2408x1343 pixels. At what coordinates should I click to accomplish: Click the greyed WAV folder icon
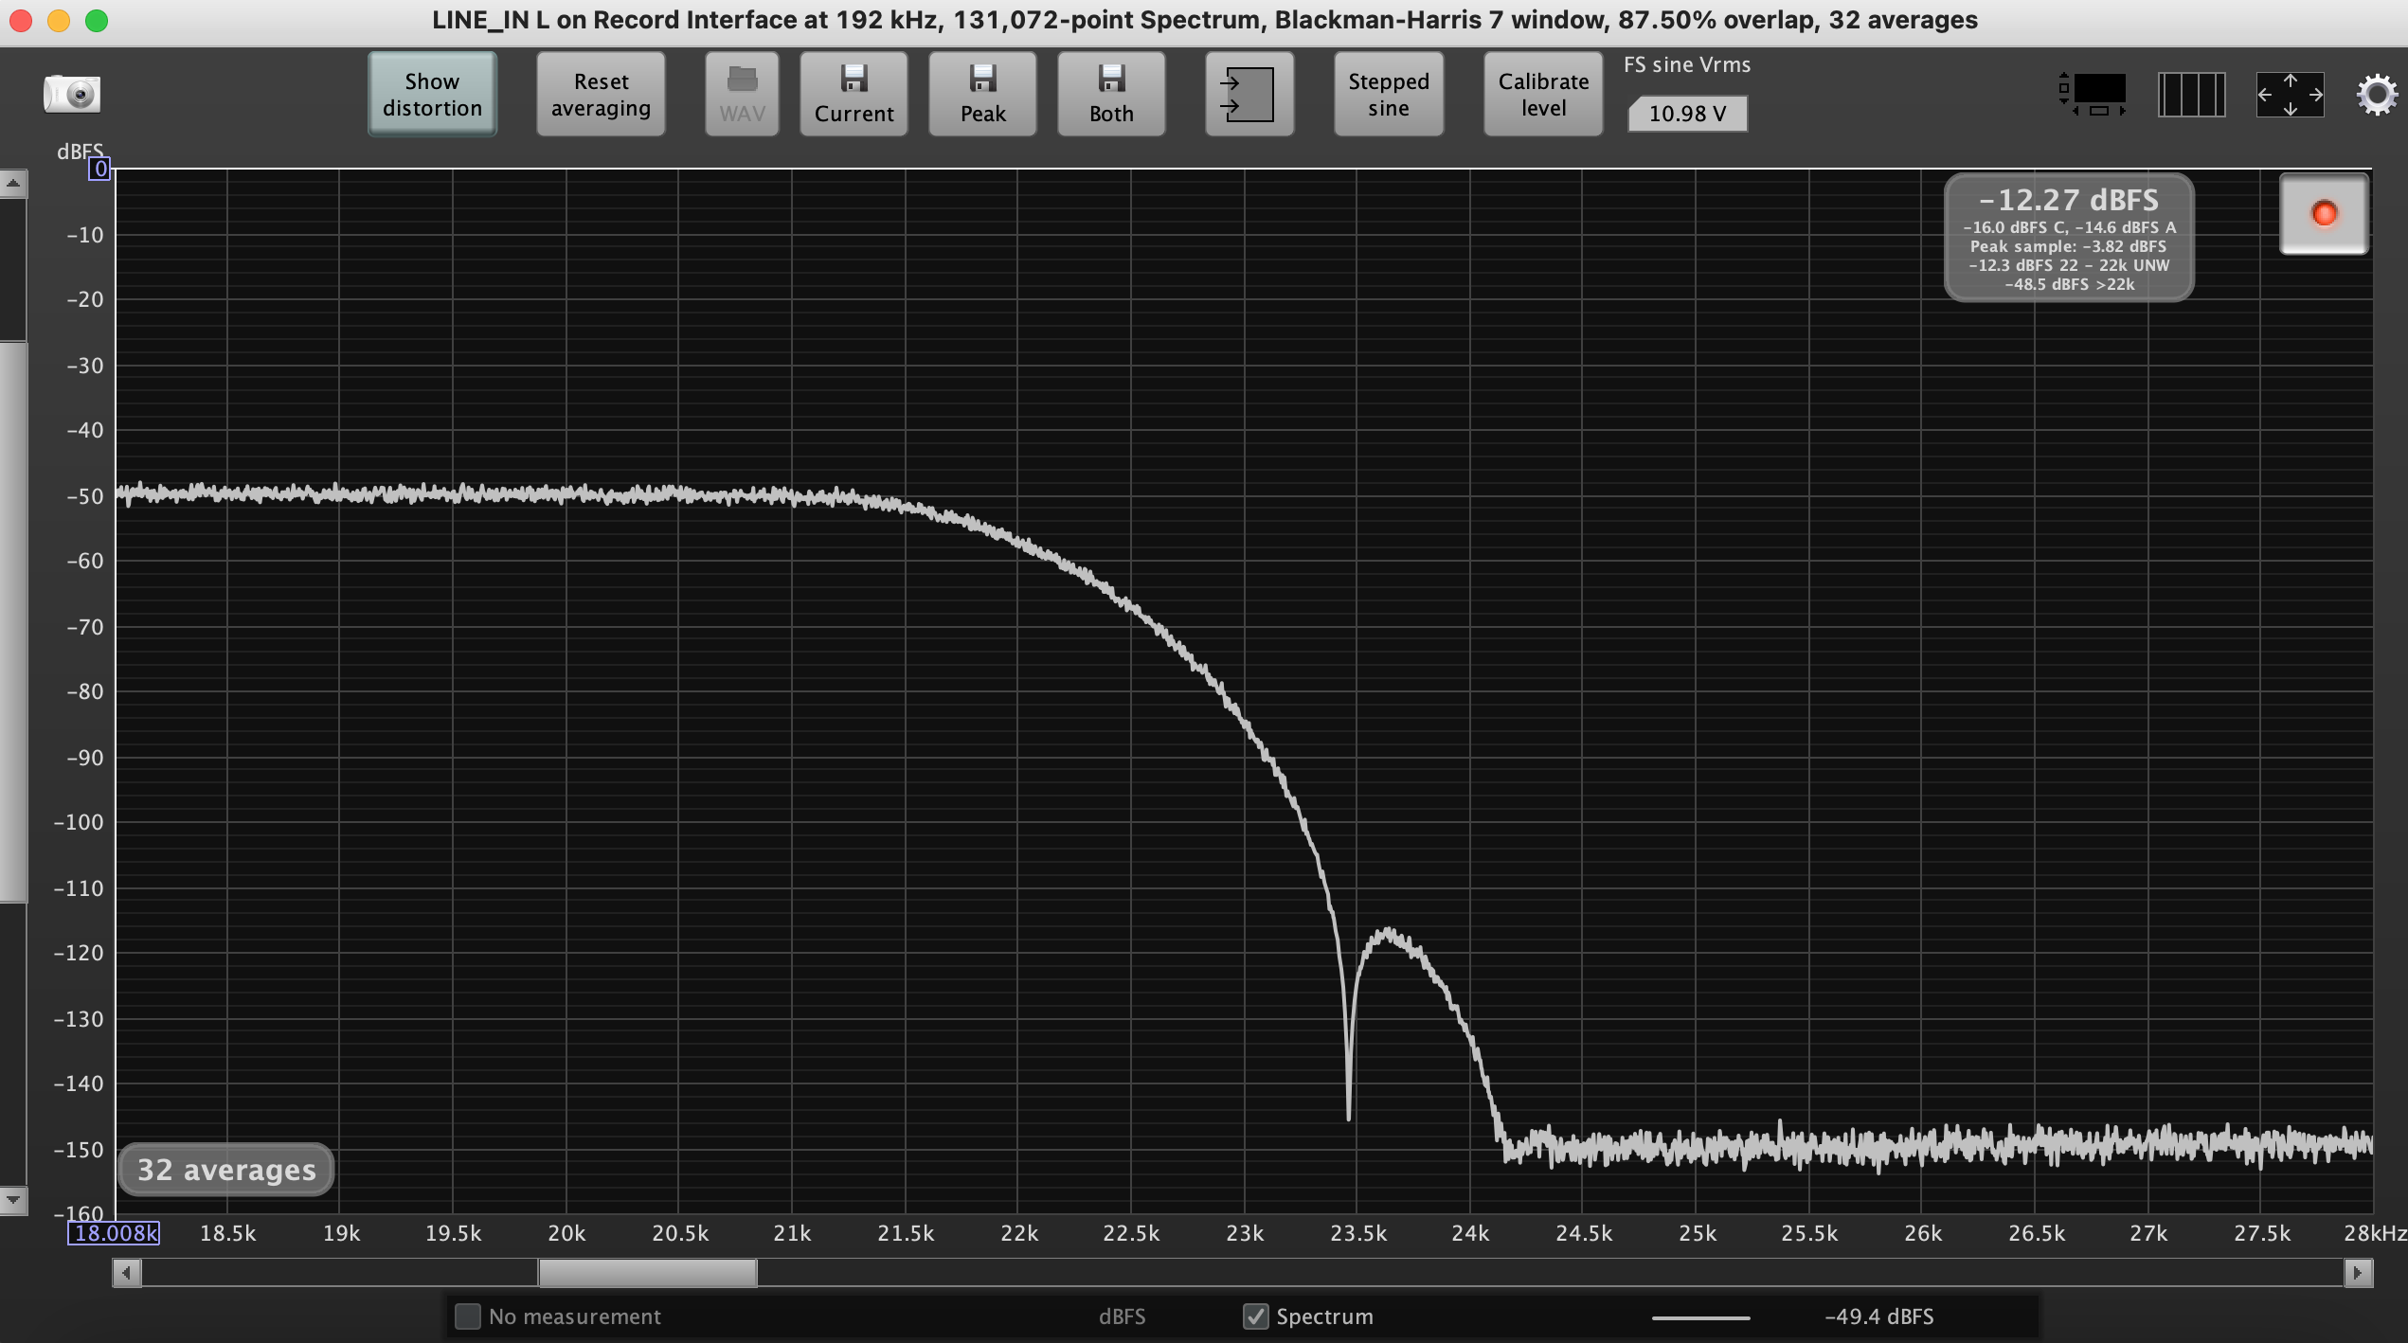pos(742,94)
